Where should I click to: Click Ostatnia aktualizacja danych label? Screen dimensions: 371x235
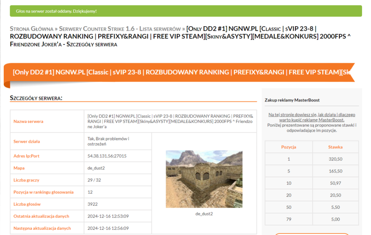tap(42, 216)
